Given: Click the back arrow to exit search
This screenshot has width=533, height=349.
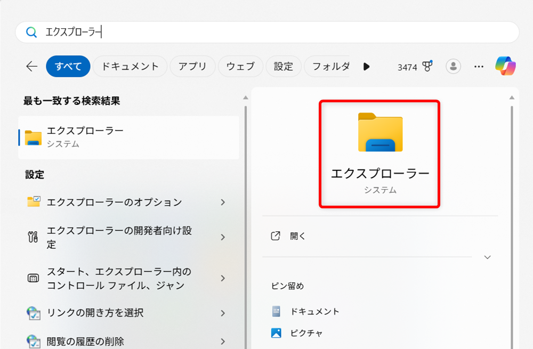Looking at the screenshot, I should click(x=31, y=66).
